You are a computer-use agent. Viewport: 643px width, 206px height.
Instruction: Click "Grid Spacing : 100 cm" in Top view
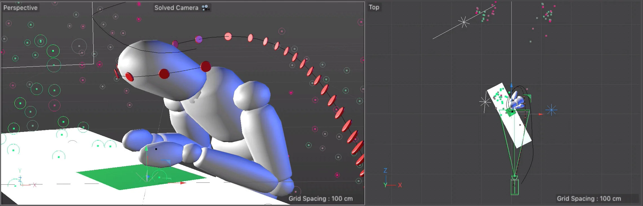(x=589, y=198)
